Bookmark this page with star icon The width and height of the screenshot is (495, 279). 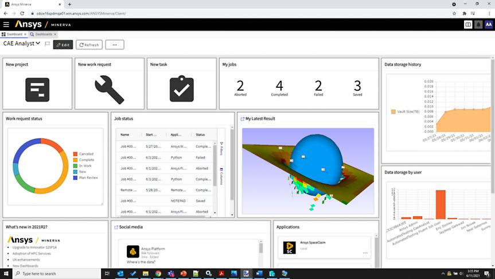454,13
